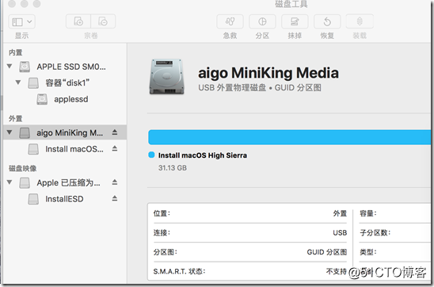Collapse the container disk1 tree
Image resolution: width=434 pixels, height=287 pixels.
pos(18,82)
